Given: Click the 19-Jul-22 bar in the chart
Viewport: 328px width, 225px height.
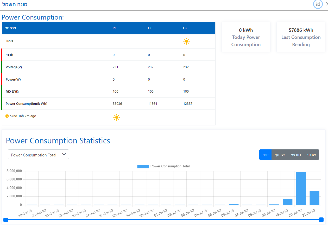Looking at the screenshot, I should click(287, 202).
